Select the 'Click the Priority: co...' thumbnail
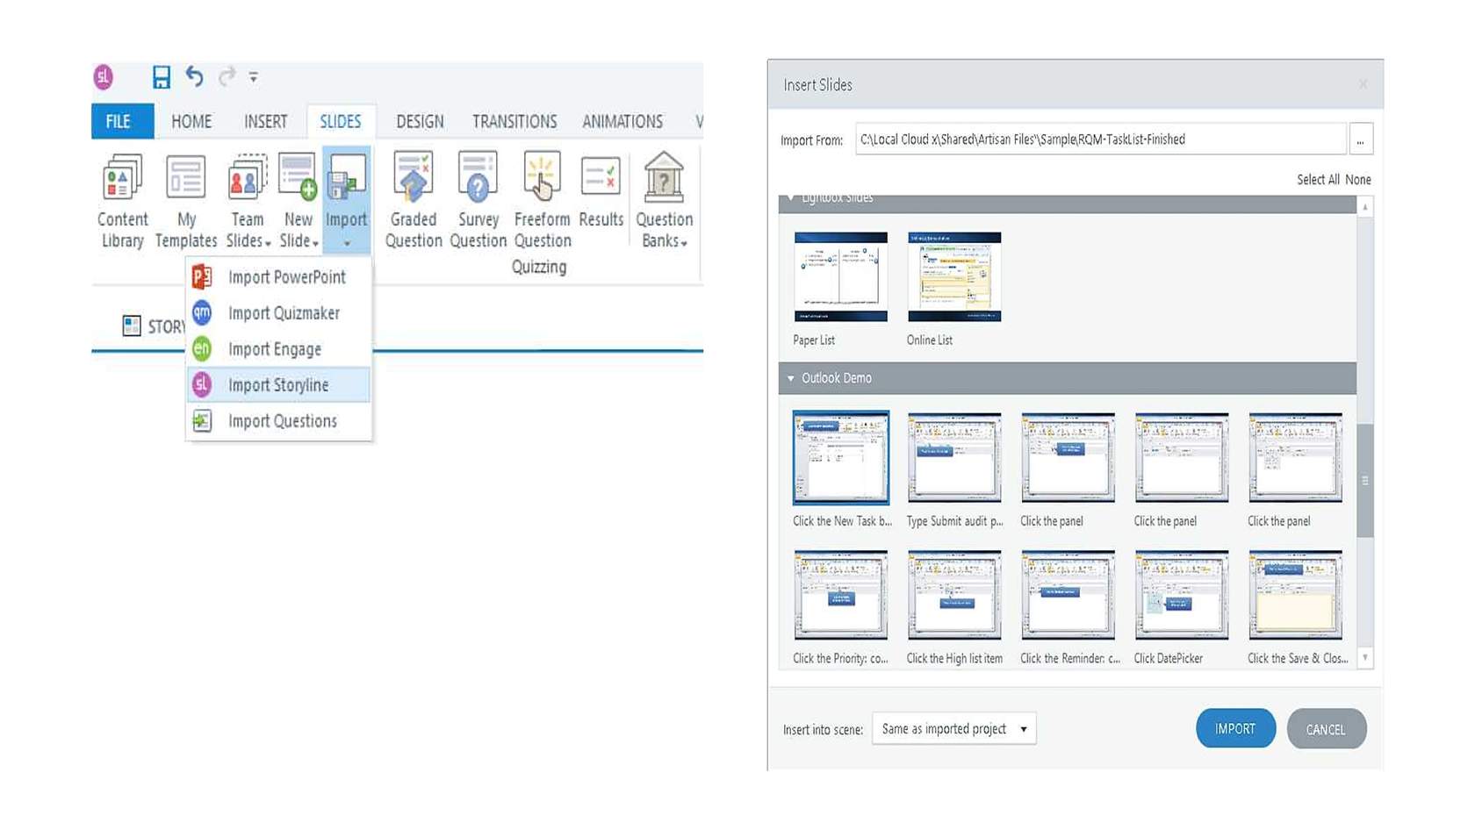1475x830 pixels. (x=840, y=595)
